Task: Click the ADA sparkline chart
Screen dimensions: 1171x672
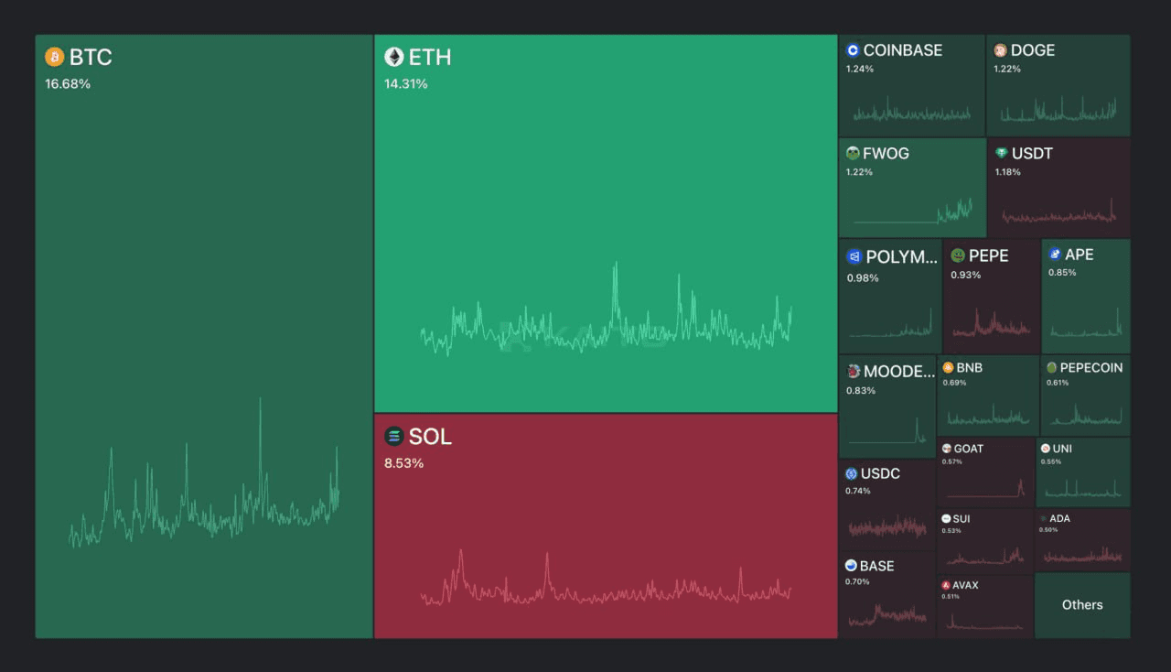Action: click(1082, 555)
